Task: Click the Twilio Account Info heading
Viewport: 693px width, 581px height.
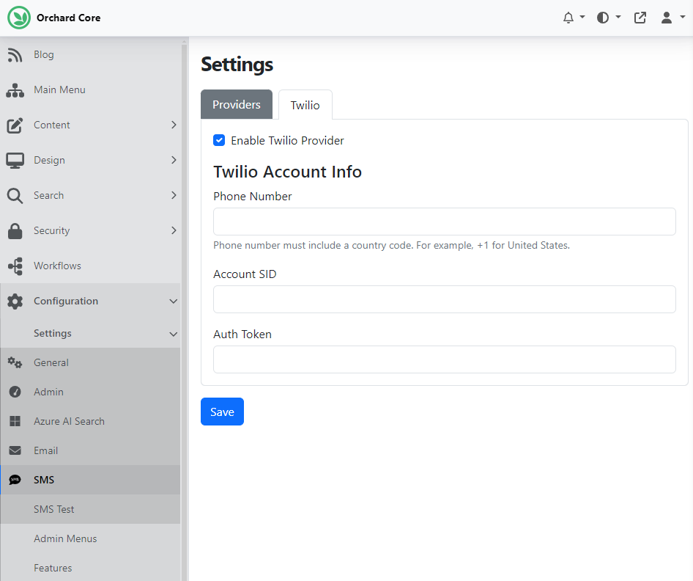Action: tap(287, 172)
